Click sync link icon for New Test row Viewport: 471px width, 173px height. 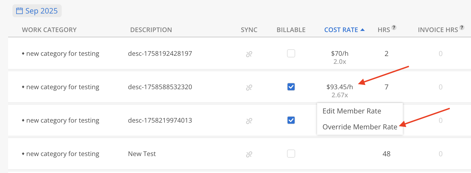(x=249, y=154)
